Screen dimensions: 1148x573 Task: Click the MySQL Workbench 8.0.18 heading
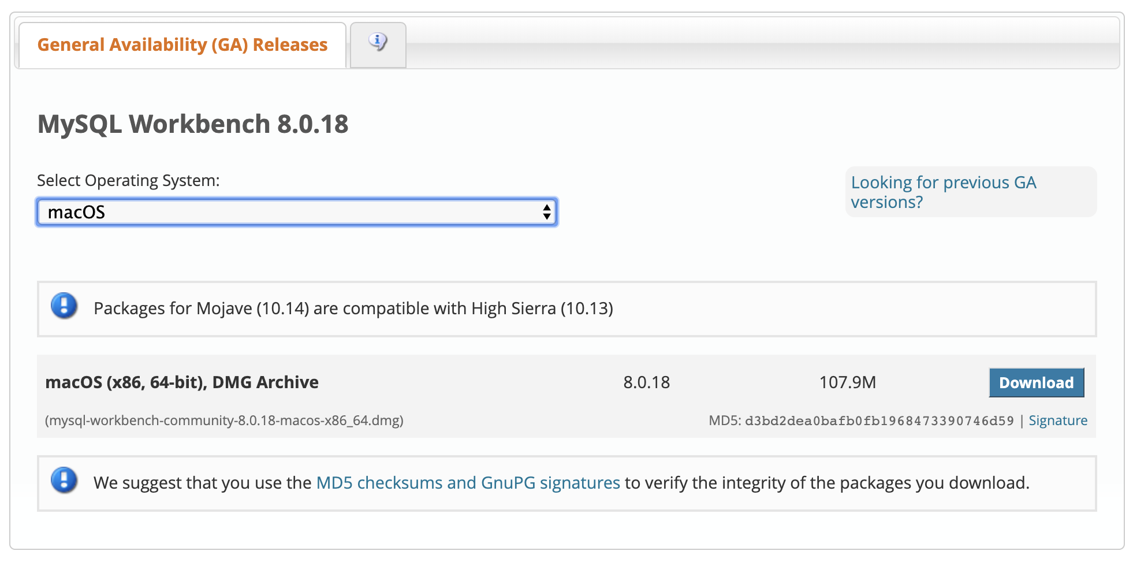coord(193,124)
